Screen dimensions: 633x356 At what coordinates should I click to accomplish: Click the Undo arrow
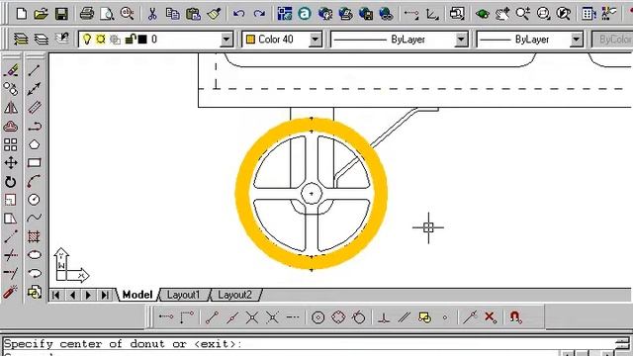[x=239, y=14]
